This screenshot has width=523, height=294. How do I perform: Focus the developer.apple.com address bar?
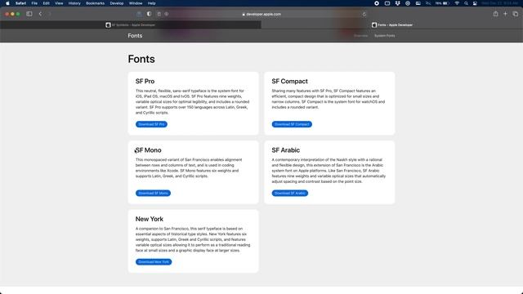pos(261,14)
